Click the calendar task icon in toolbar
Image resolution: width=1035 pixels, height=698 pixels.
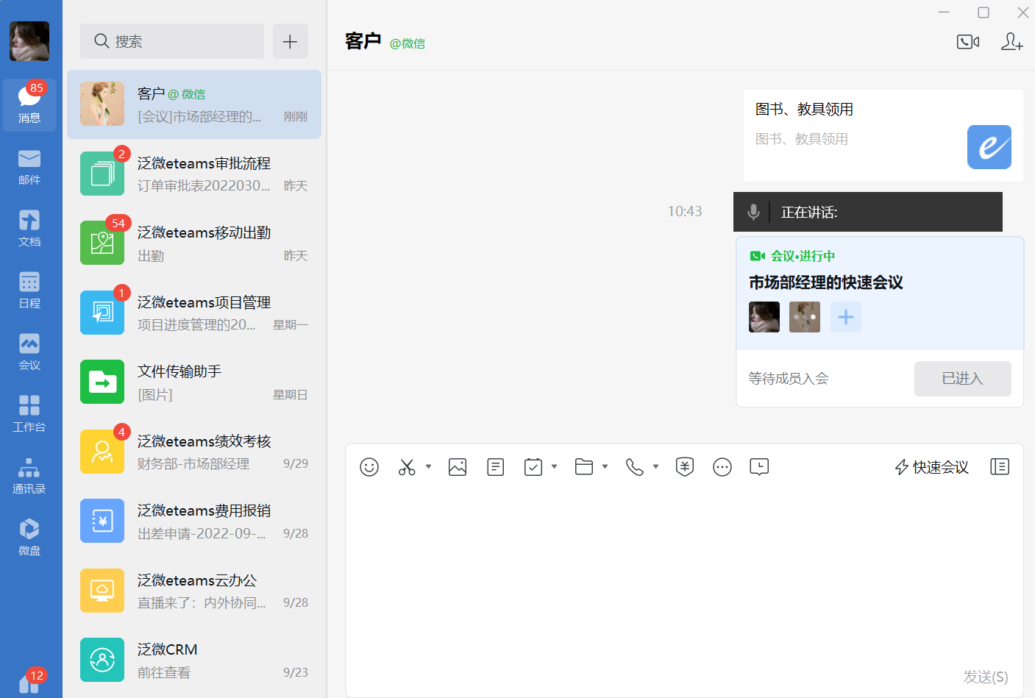point(533,467)
